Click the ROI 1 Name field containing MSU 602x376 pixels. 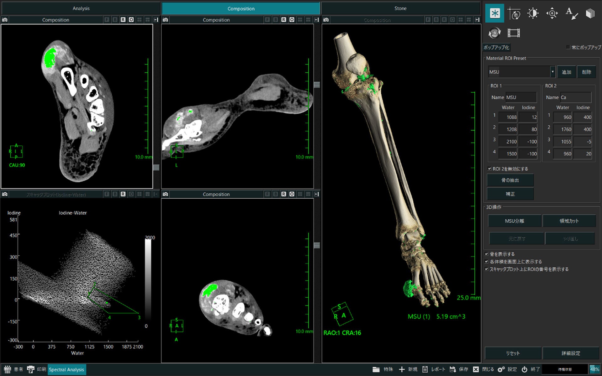pyautogui.click(x=521, y=97)
